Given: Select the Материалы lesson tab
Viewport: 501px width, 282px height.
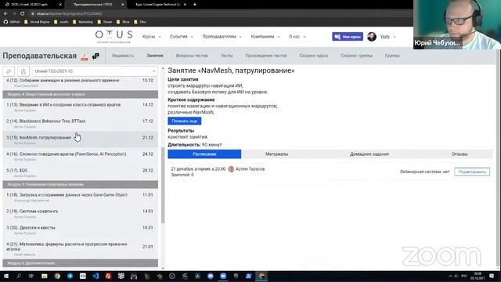Looking at the screenshot, I should [x=276, y=154].
